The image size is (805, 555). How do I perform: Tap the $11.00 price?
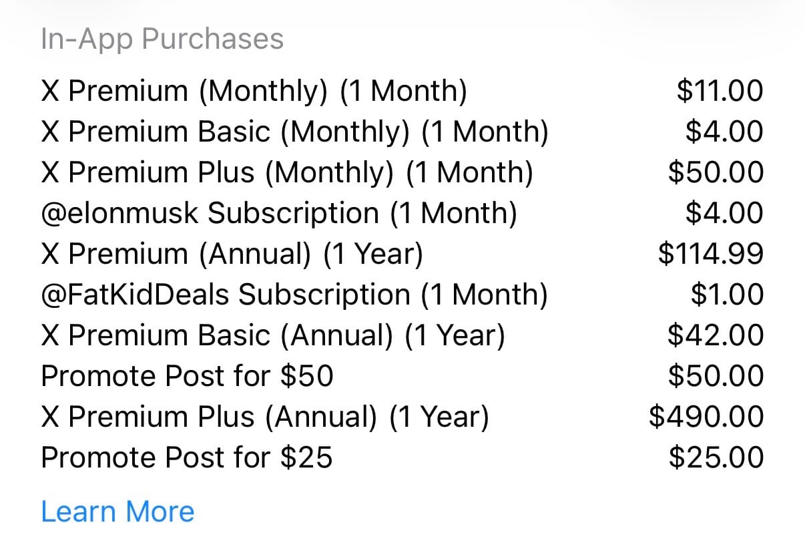[720, 91]
